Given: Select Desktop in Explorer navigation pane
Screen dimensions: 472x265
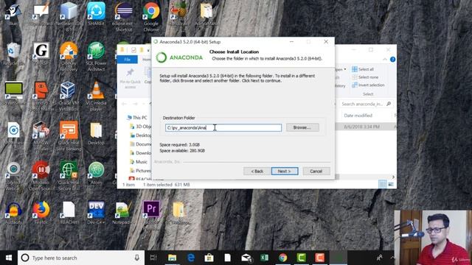Looking at the screenshot, I should tap(141, 135).
